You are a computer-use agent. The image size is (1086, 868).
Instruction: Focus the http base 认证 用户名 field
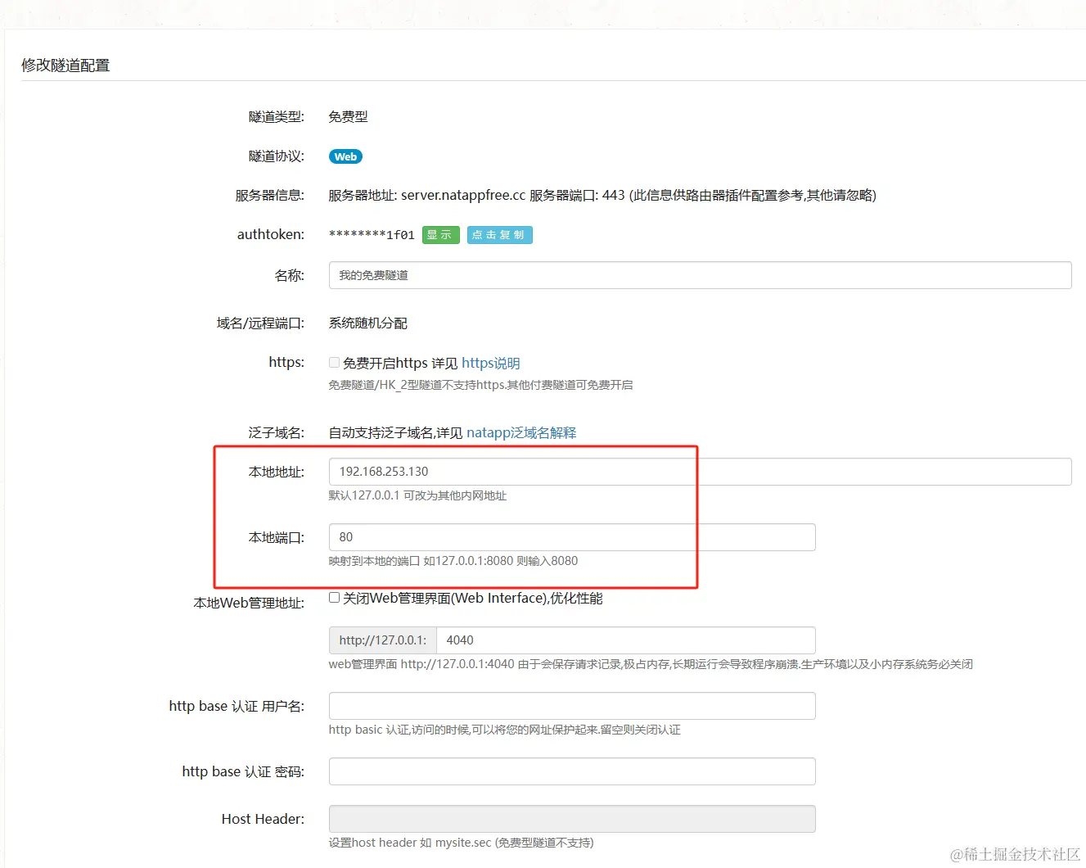572,706
